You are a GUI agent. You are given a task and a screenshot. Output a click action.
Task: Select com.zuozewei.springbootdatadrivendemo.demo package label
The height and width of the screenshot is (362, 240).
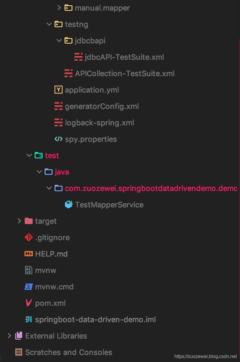[x=151, y=188]
